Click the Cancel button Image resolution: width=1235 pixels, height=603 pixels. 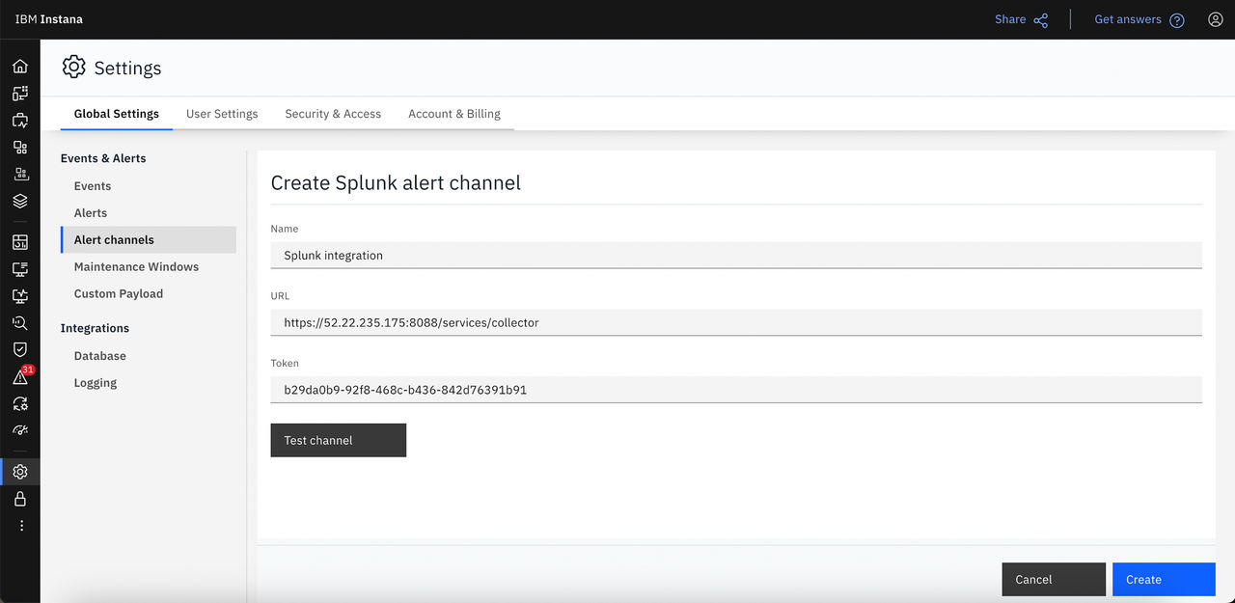tap(1054, 579)
